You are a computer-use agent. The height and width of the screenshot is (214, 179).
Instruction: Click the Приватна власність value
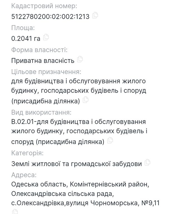(x=43, y=60)
